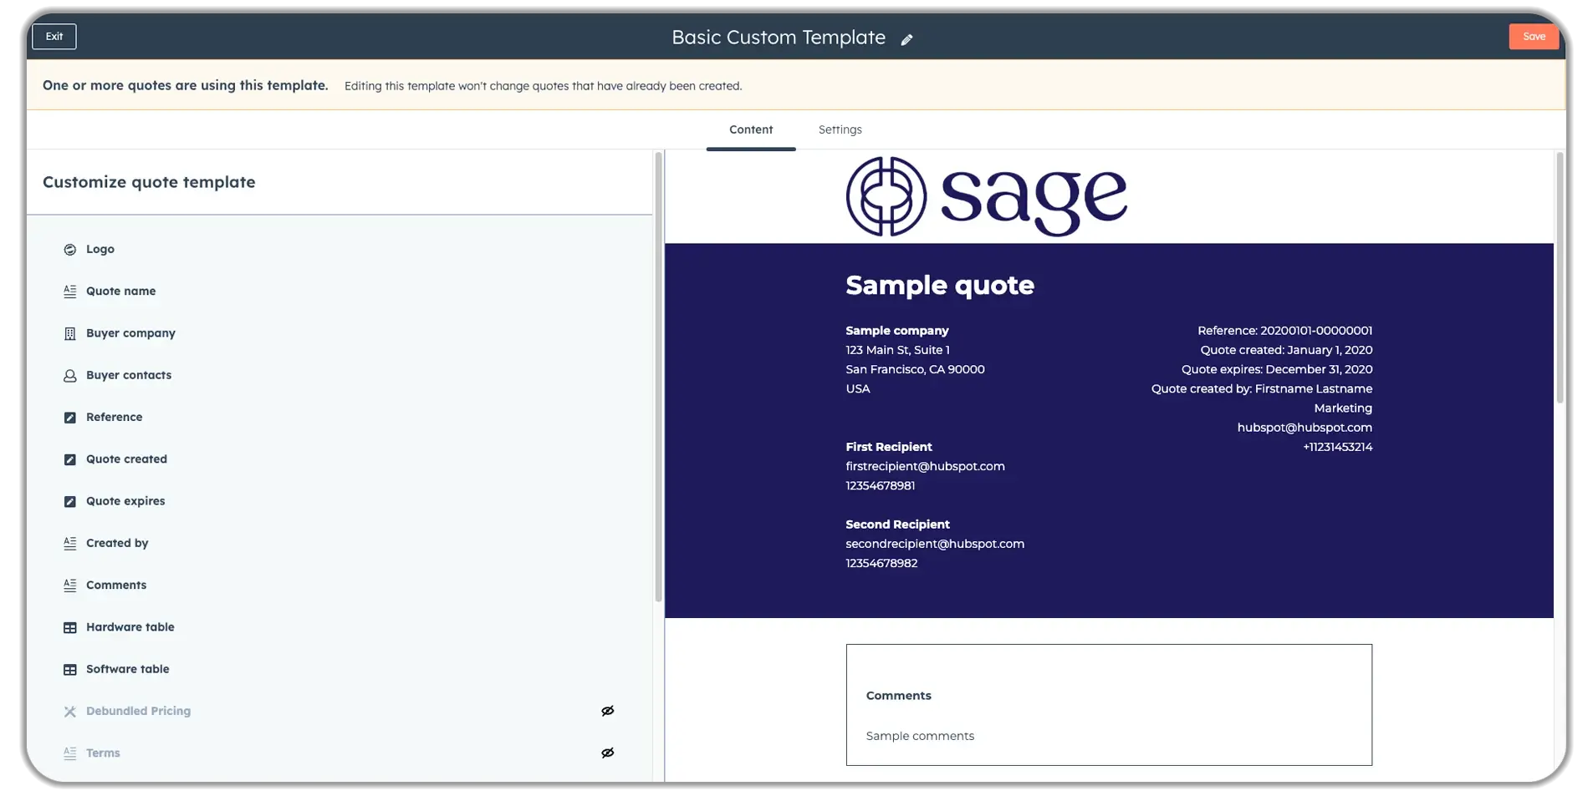Viewport: 1593px width, 796px height.
Task: Click the Buyer contacts person icon
Action: (x=70, y=376)
